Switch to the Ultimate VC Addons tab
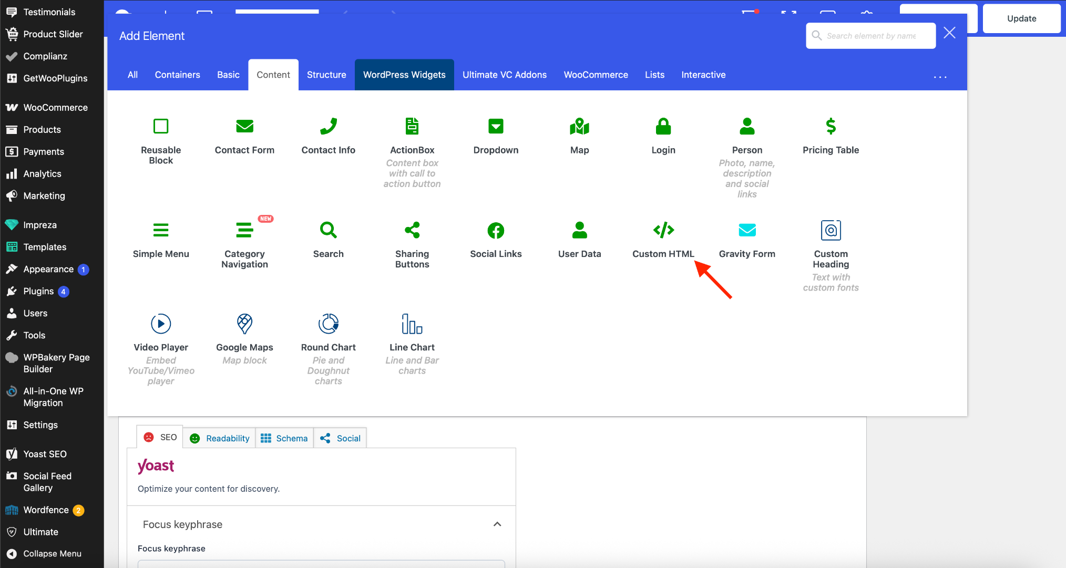The width and height of the screenshot is (1066, 568). [x=505, y=75]
